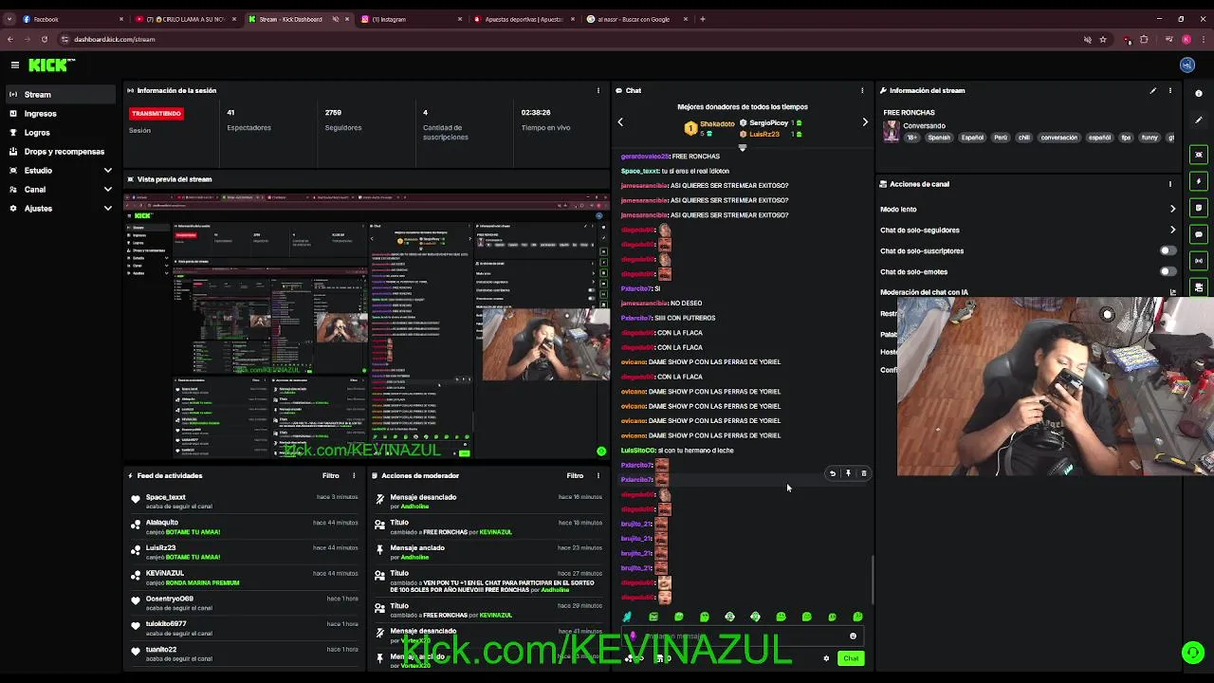
Task: Select the 18+ stream tag
Action: point(911,138)
